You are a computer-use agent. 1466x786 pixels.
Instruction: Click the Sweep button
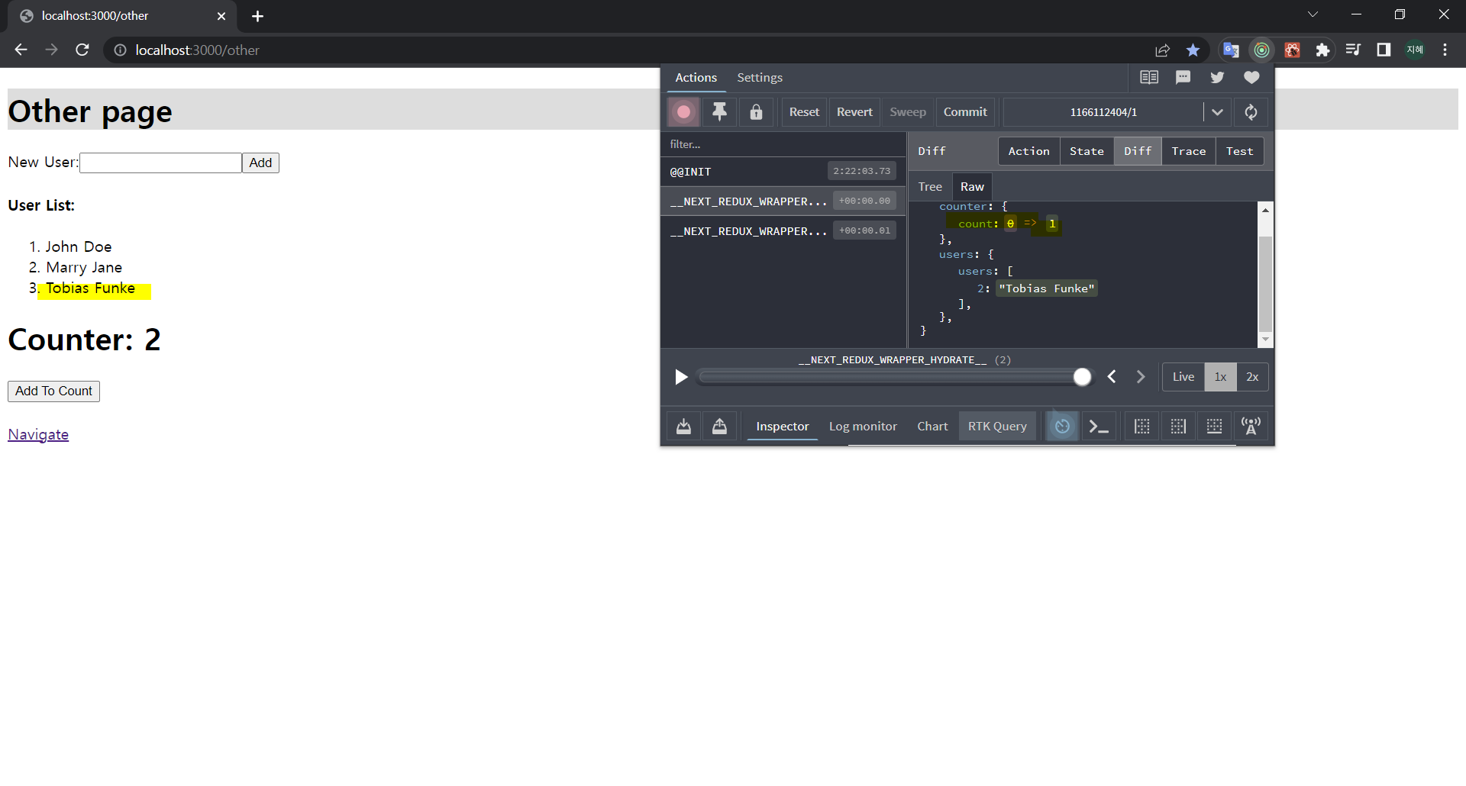click(908, 112)
